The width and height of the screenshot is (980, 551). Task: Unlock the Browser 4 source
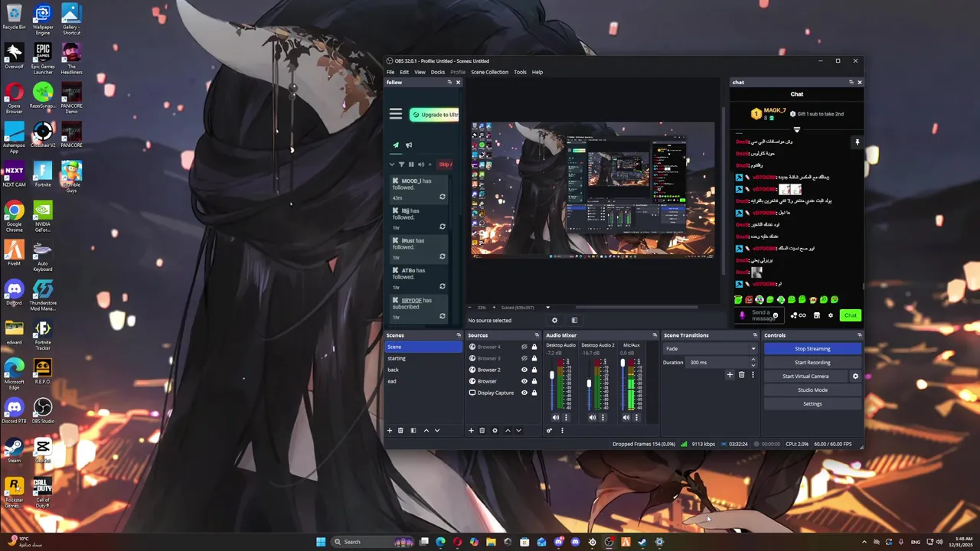tap(534, 347)
